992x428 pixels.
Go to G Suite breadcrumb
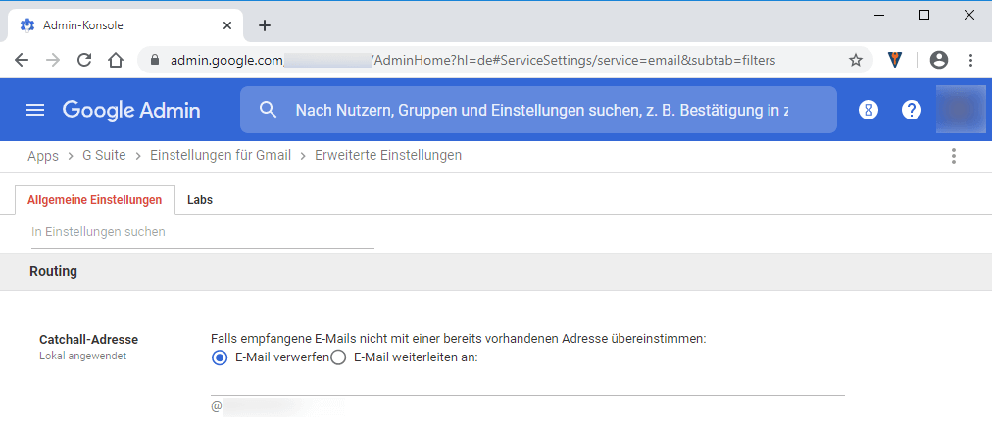pyautogui.click(x=104, y=155)
